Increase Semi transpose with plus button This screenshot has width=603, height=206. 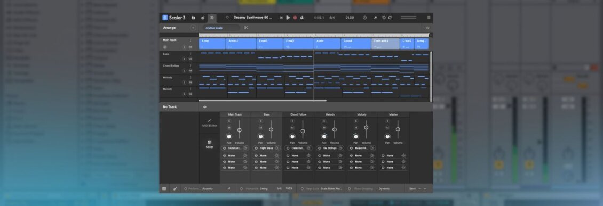click(425, 189)
